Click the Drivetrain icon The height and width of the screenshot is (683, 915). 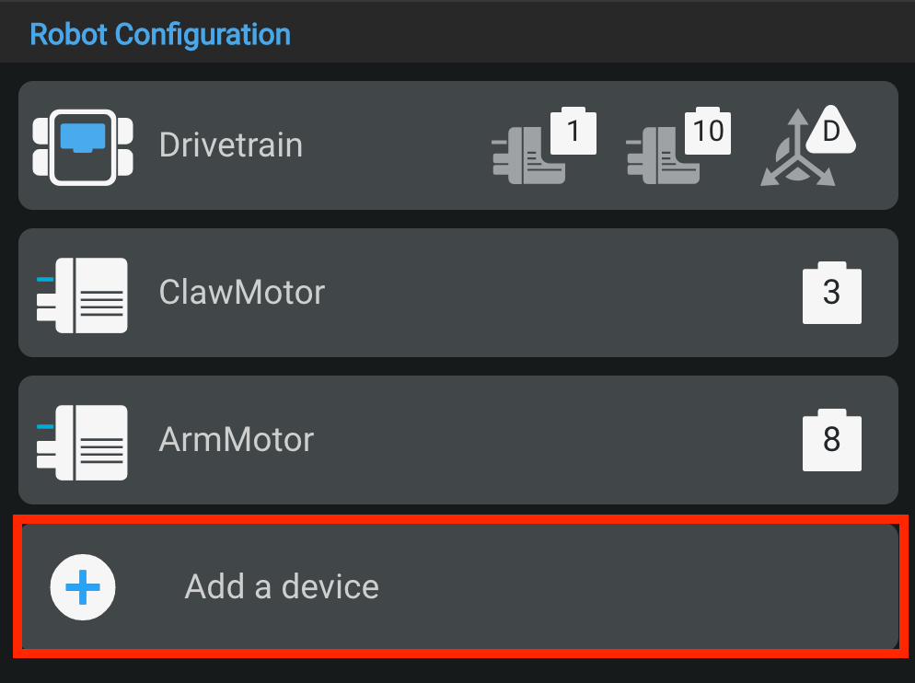[x=83, y=145]
